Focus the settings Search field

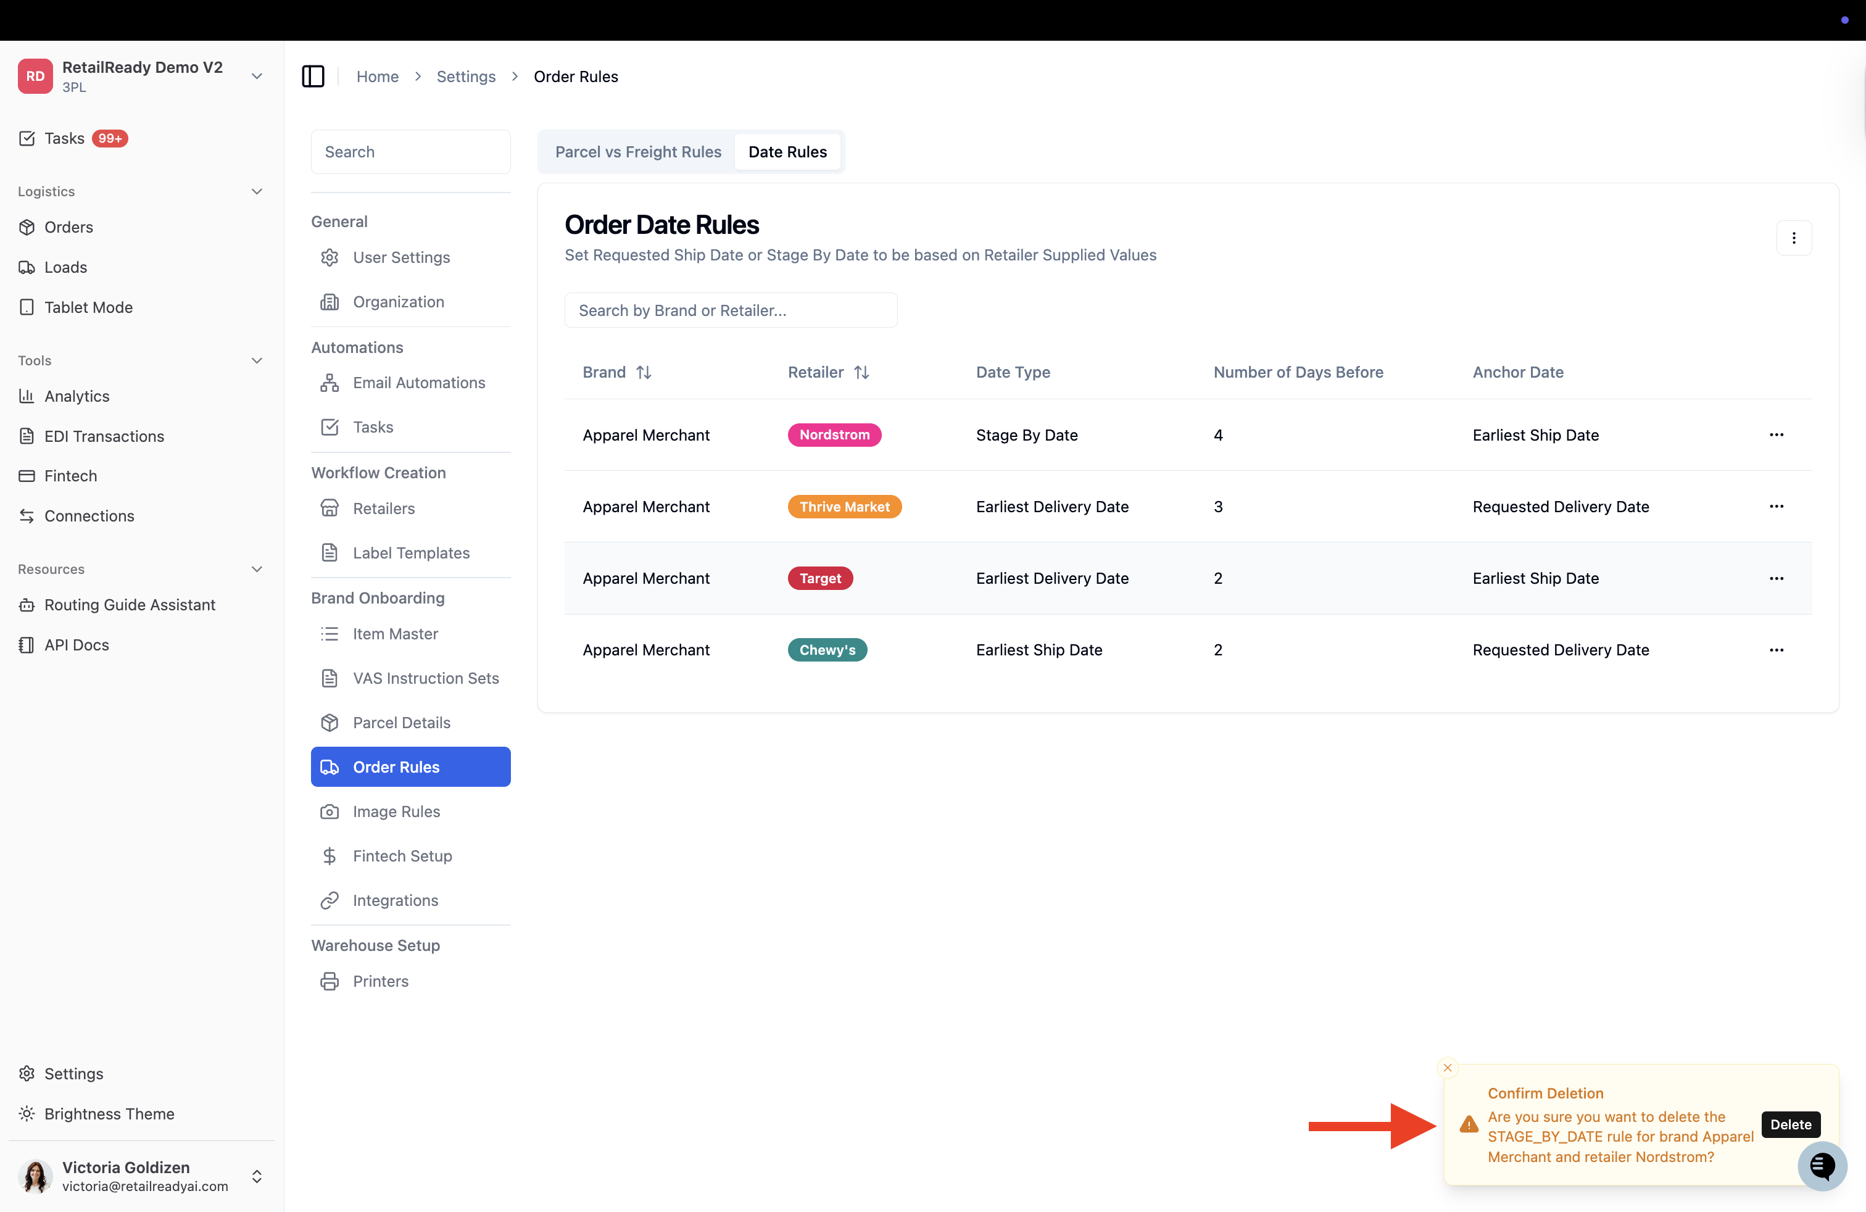click(x=411, y=152)
